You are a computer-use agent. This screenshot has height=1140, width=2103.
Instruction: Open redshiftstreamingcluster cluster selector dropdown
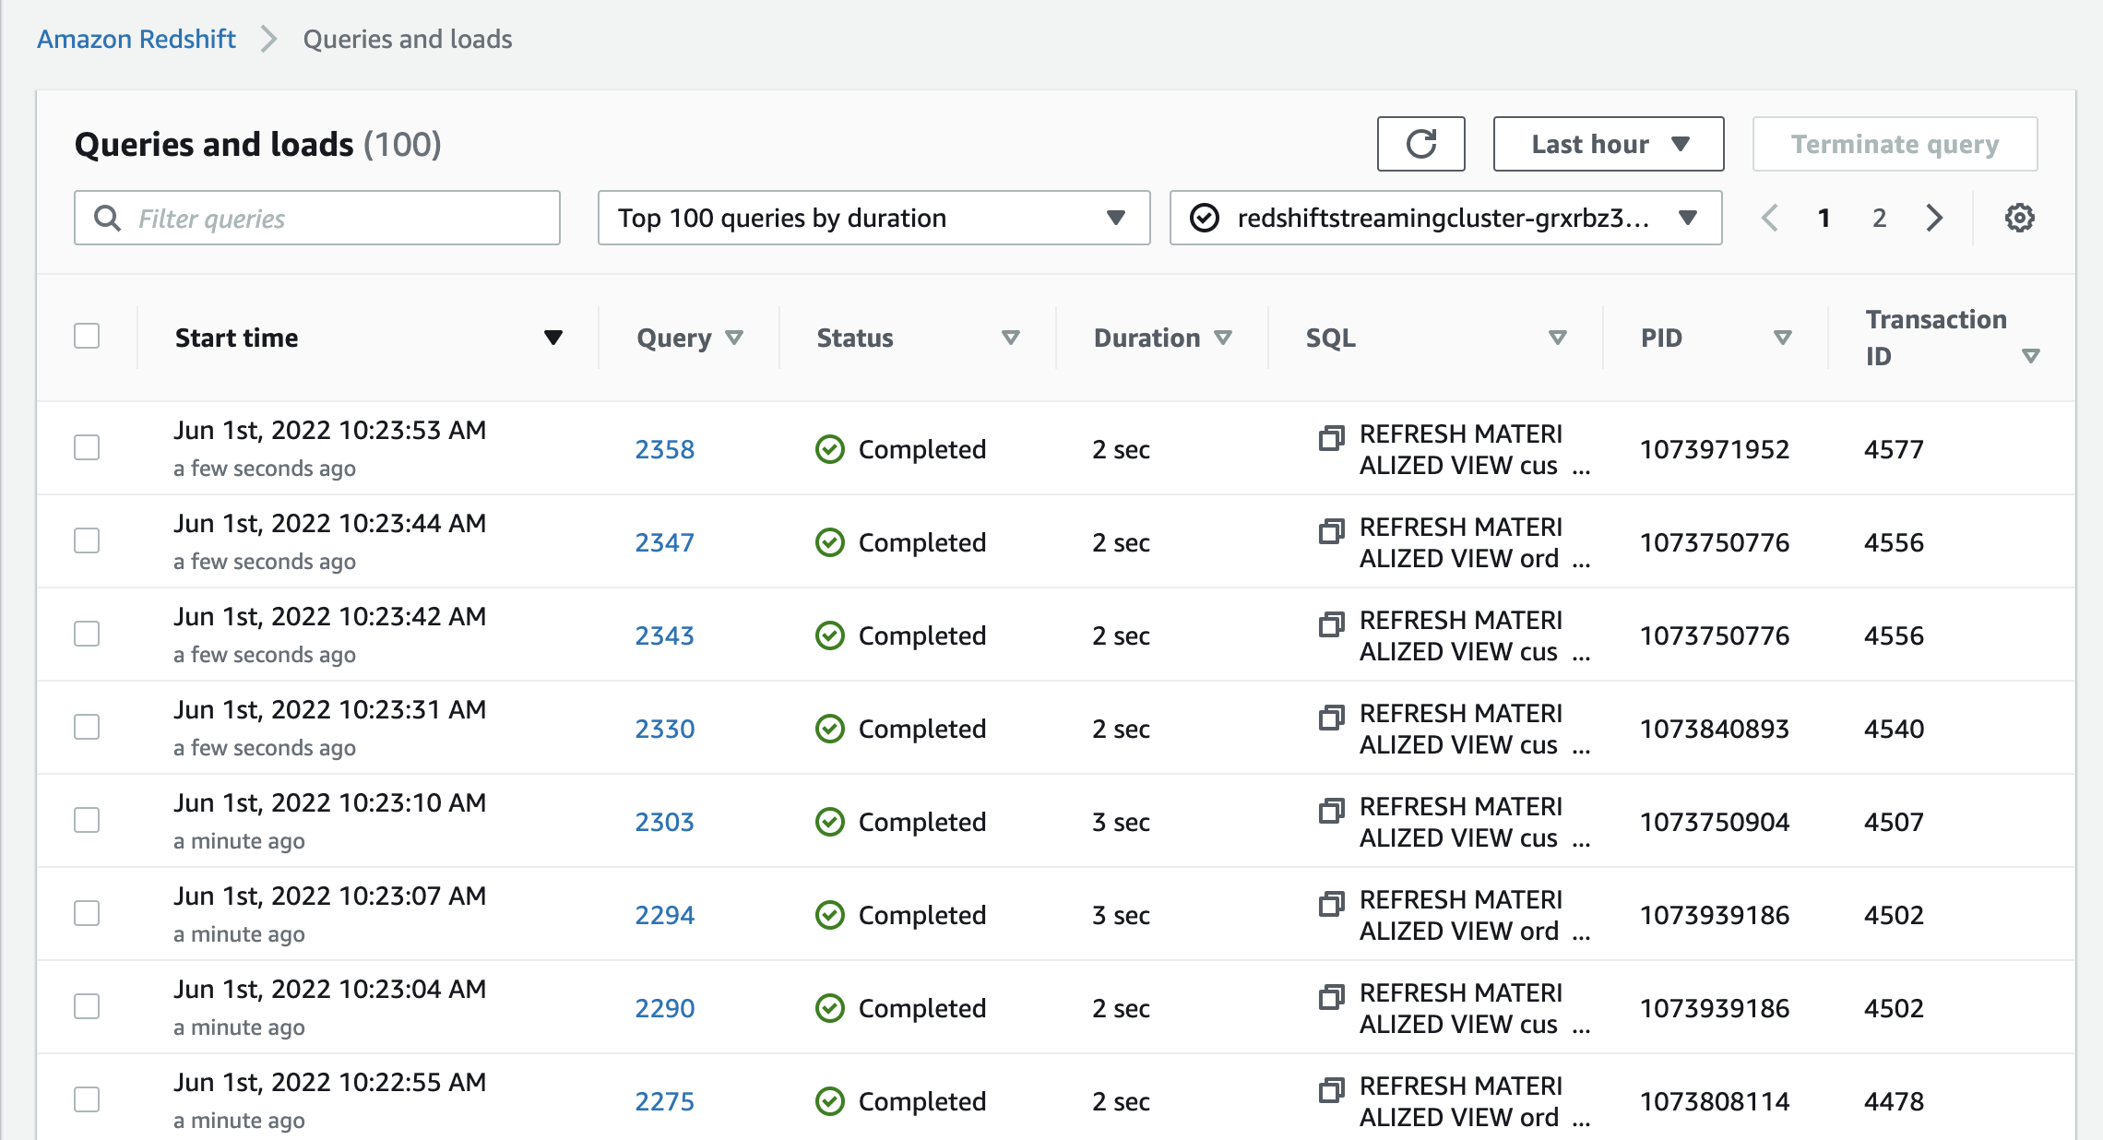(1444, 218)
